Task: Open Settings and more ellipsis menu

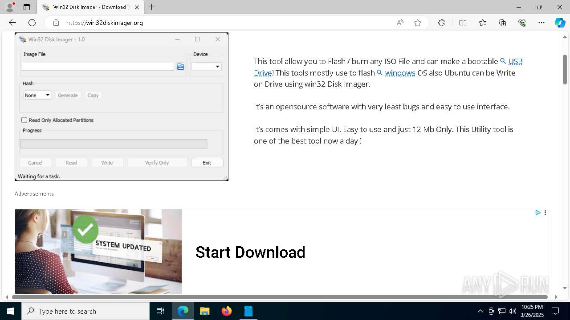Action: click(541, 23)
